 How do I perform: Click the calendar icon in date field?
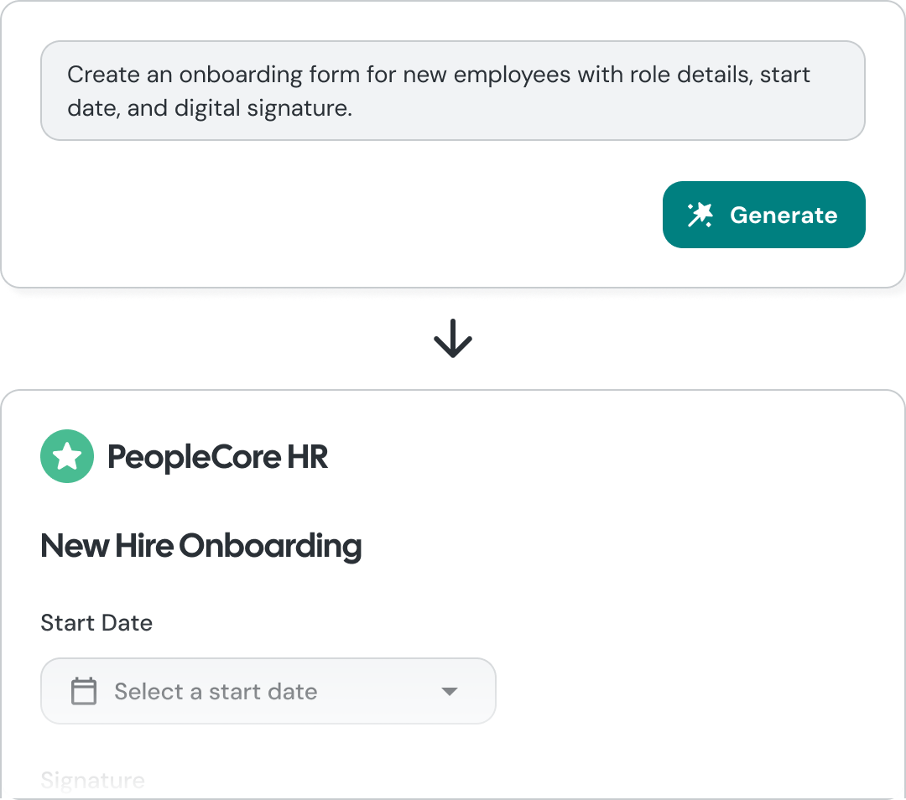[84, 692]
